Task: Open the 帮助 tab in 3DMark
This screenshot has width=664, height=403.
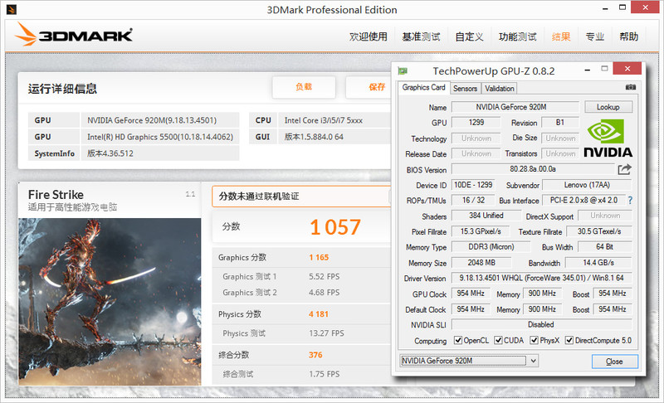Action: (628, 36)
